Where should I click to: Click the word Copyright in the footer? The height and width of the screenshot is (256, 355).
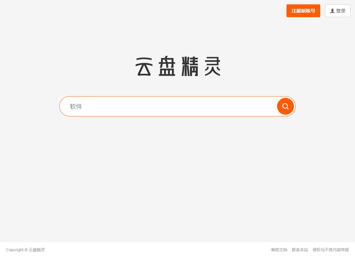coord(15,250)
